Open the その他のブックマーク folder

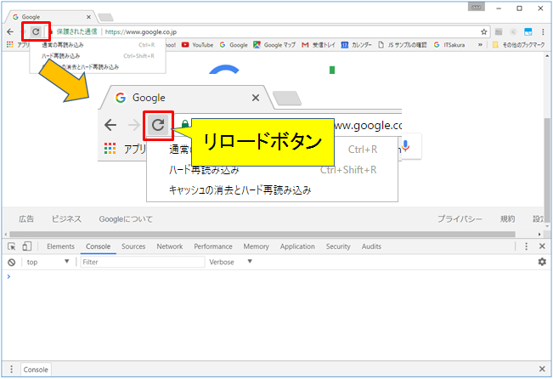pos(518,45)
